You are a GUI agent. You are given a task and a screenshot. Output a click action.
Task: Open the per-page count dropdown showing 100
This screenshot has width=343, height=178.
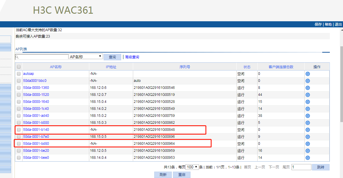click(x=192, y=167)
